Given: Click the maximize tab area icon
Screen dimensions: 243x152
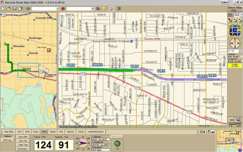Looking at the screenshot, I should pos(213,132).
